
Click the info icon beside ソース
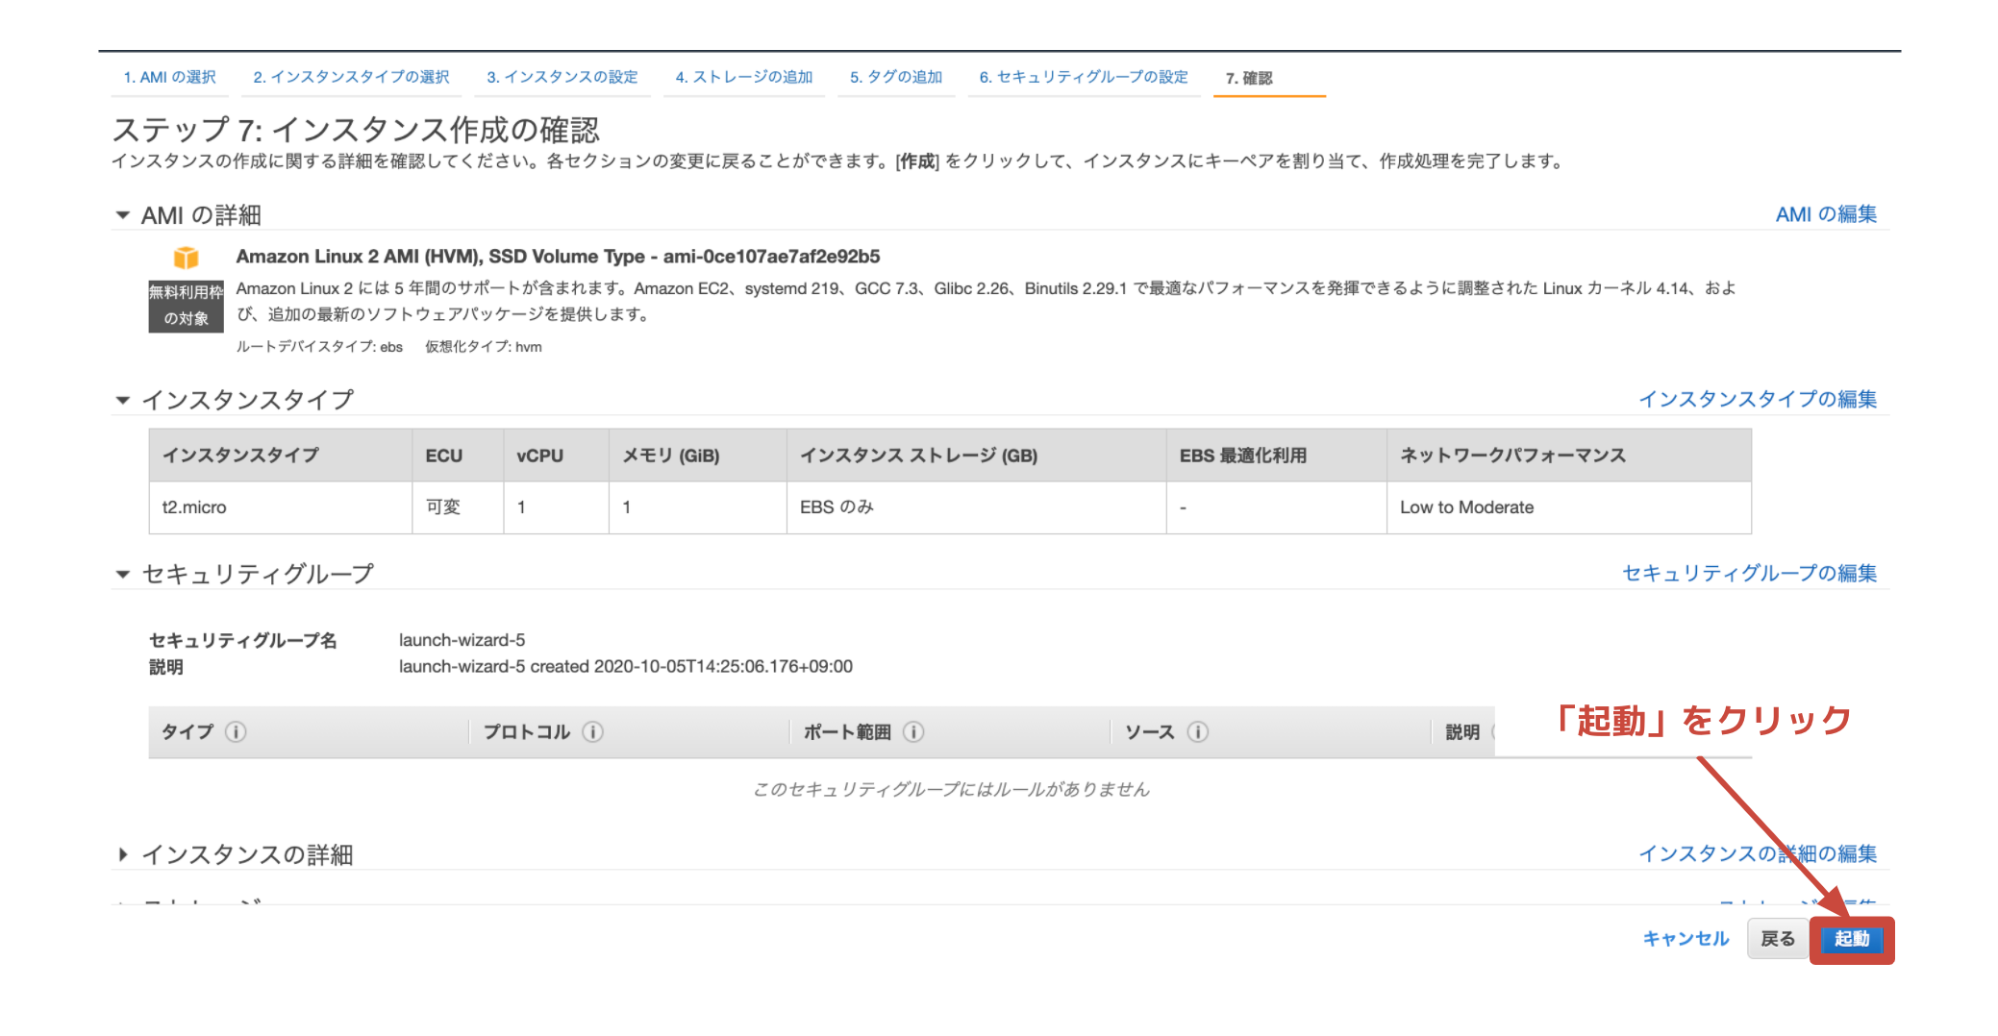(x=1197, y=732)
